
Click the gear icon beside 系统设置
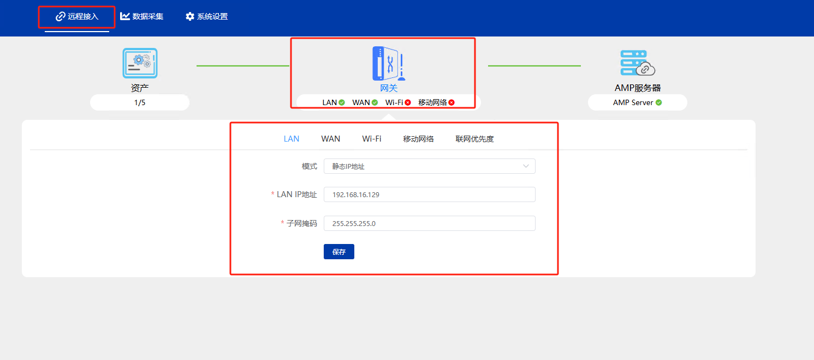coord(190,16)
